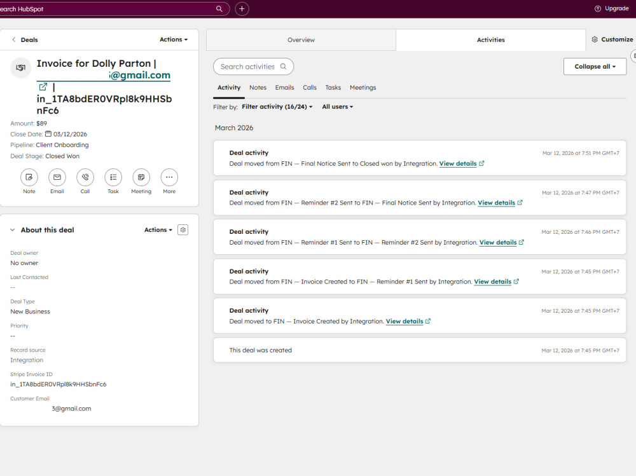The height and width of the screenshot is (476, 636).
Task: Open the All users filter dropdown
Action: click(338, 107)
